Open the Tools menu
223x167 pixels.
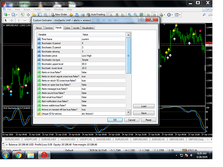47,10
